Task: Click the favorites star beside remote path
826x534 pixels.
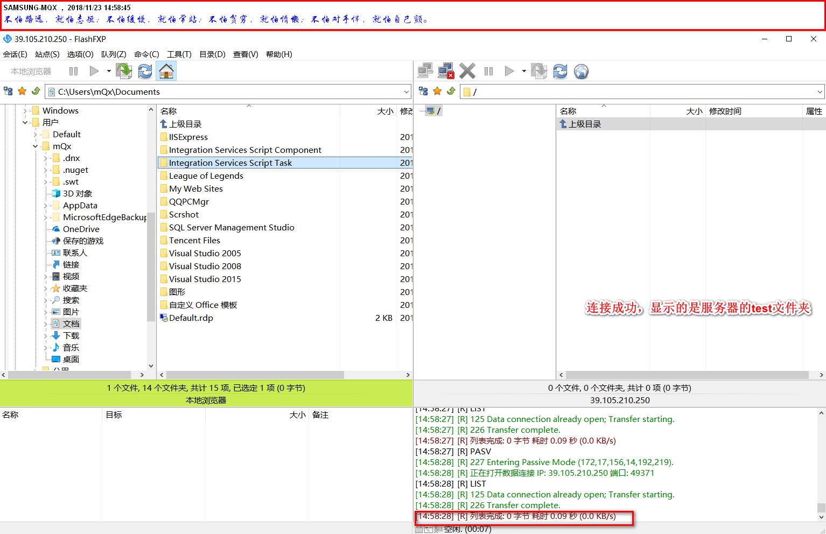Action: pos(438,91)
